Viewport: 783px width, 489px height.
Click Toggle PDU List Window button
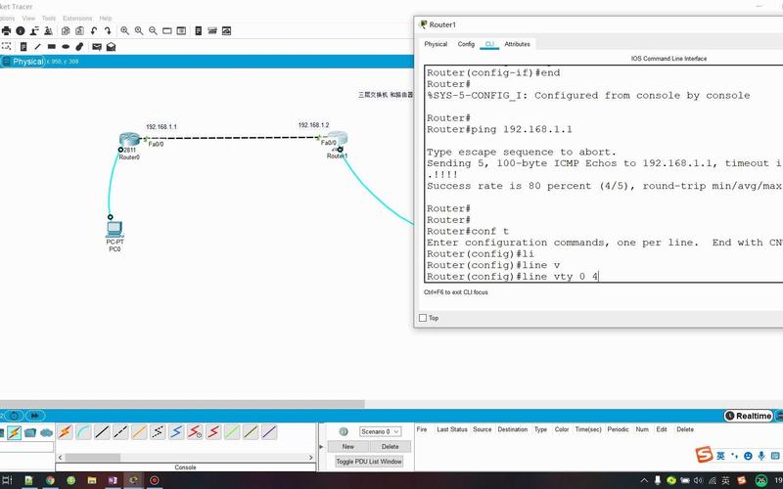click(369, 462)
